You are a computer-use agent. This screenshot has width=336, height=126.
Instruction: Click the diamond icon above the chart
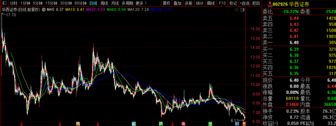[237, 10]
